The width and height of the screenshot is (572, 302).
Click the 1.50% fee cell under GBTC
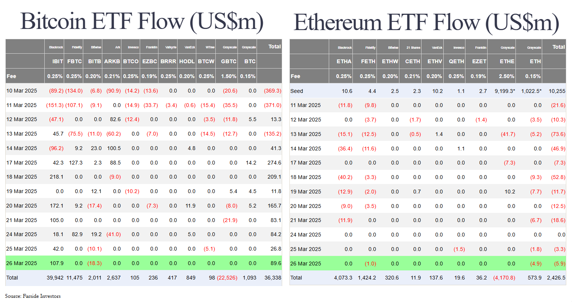[x=228, y=76]
